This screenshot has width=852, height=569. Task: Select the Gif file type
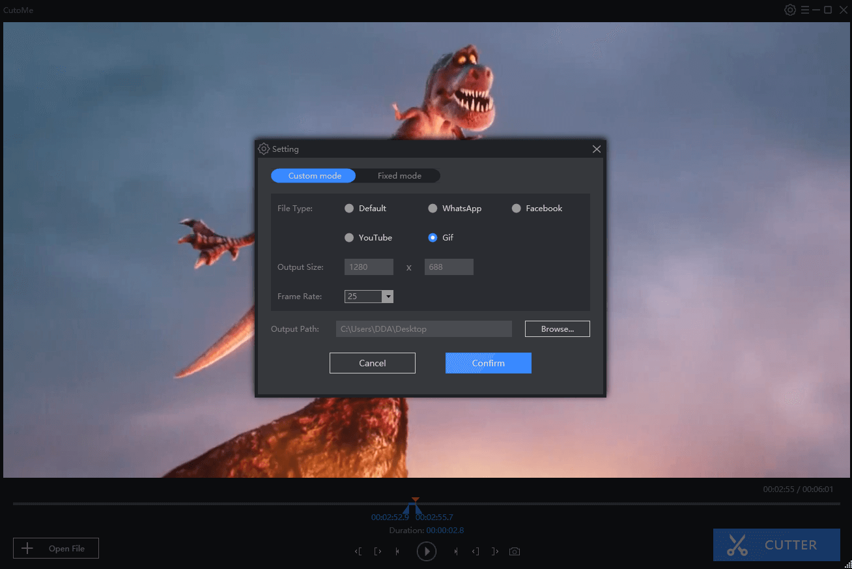[441, 238]
